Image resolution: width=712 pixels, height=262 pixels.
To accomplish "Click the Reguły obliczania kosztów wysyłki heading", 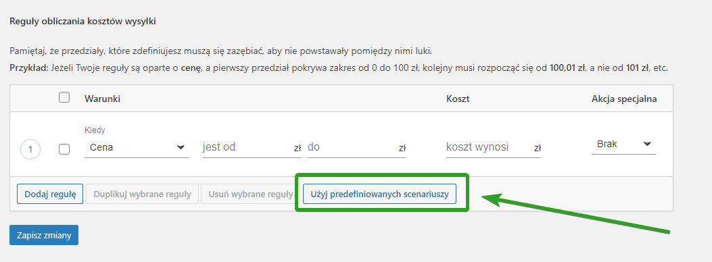I will (82, 22).
